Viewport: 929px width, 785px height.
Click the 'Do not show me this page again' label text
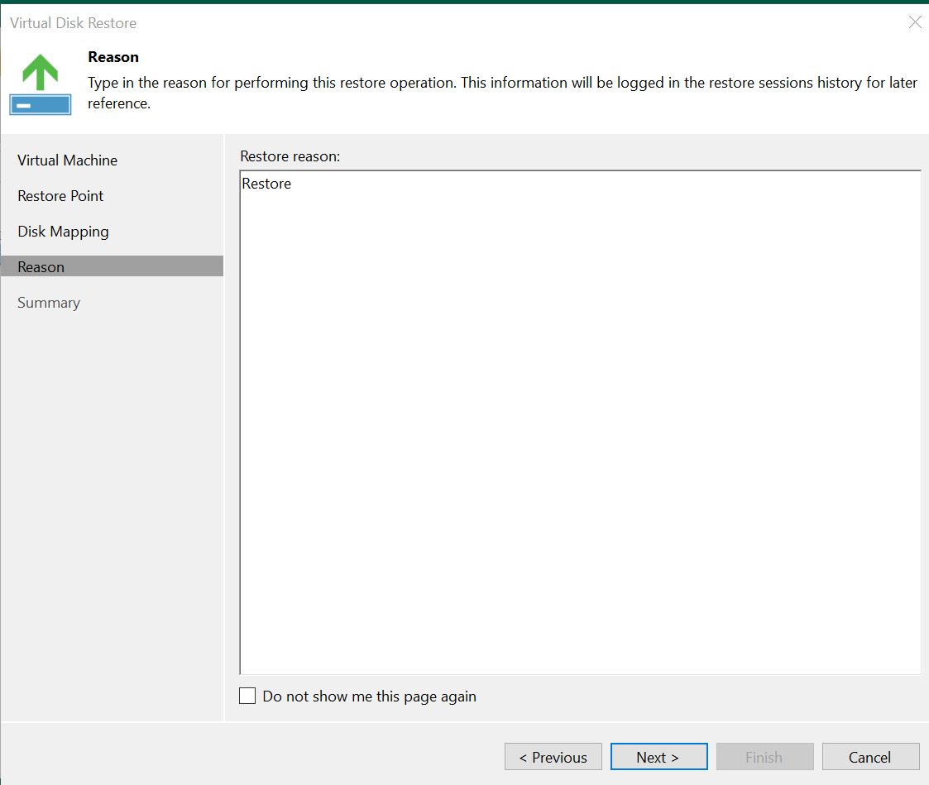click(369, 696)
